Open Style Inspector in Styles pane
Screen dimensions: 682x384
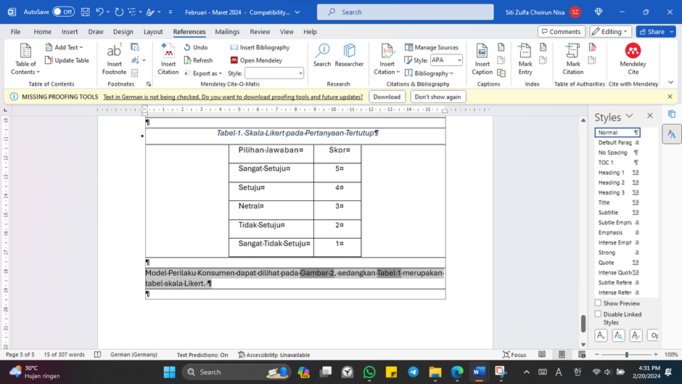coord(618,335)
